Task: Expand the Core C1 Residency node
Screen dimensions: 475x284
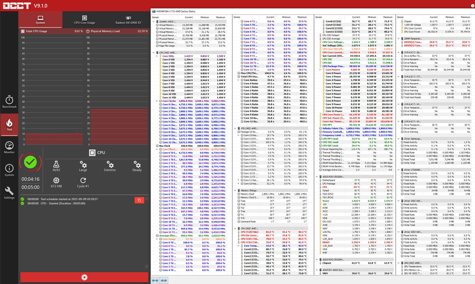Action: click(238, 180)
